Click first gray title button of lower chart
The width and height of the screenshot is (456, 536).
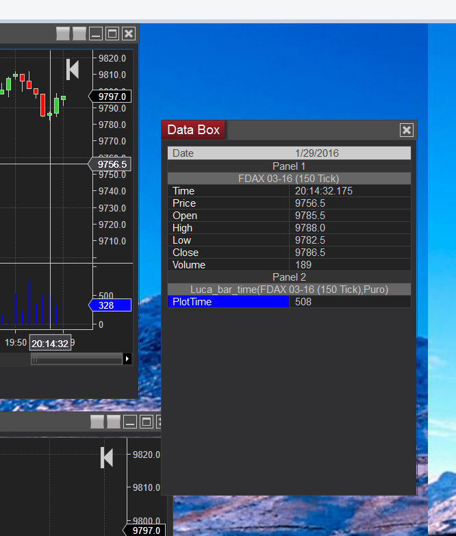click(x=97, y=422)
